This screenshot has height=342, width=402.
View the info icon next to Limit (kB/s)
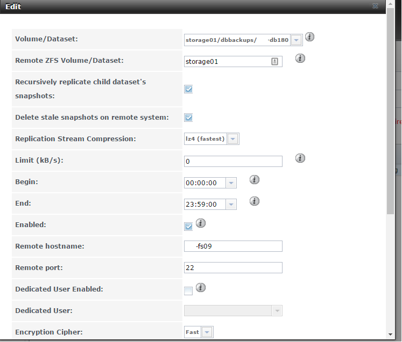tap(300, 158)
